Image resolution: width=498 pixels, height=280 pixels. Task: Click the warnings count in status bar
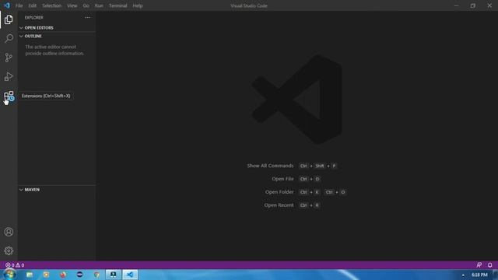(x=20, y=265)
